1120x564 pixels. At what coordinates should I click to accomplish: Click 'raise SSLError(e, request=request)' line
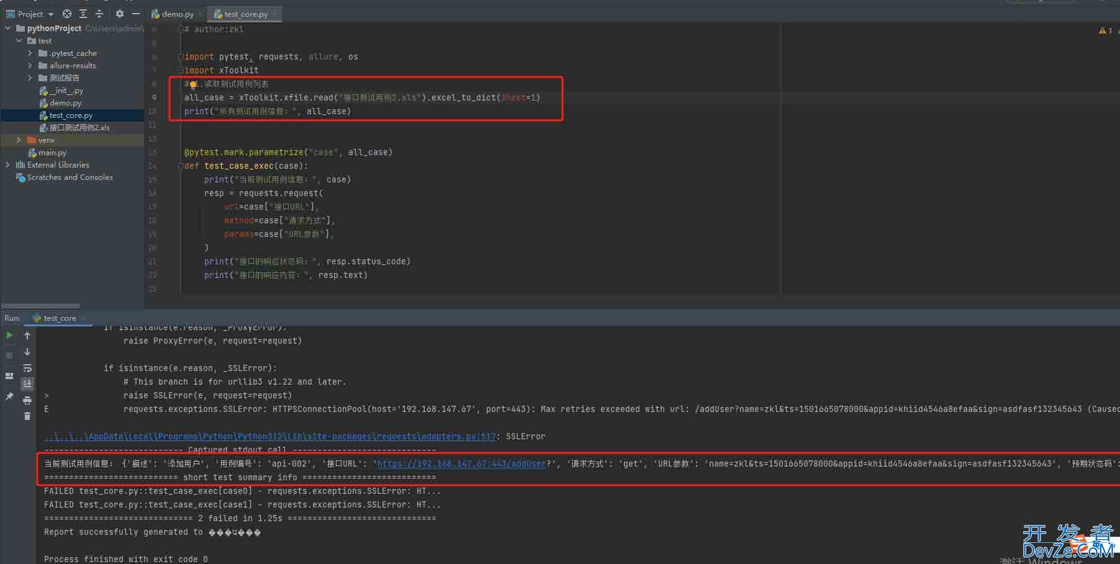pos(207,395)
